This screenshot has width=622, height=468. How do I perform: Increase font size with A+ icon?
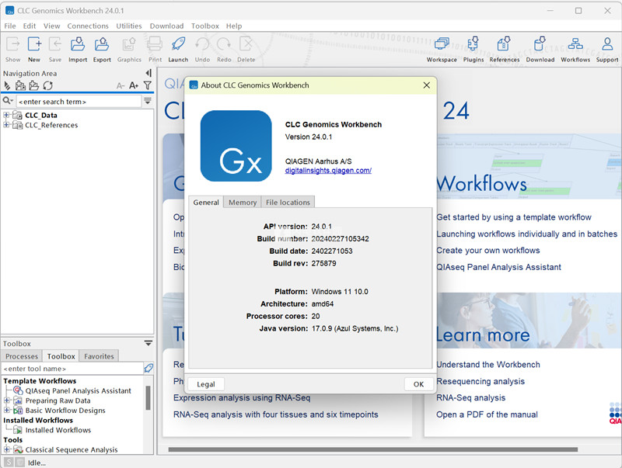tap(134, 85)
